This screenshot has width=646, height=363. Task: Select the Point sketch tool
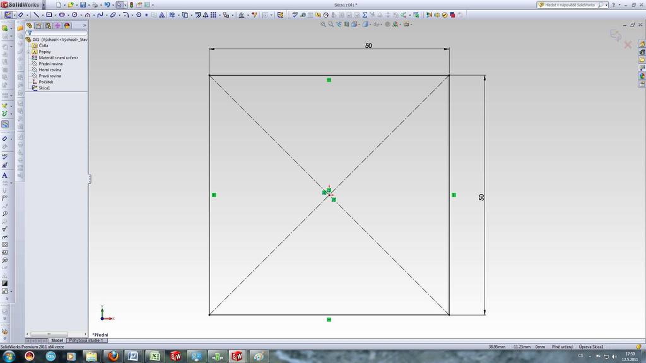[146, 15]
